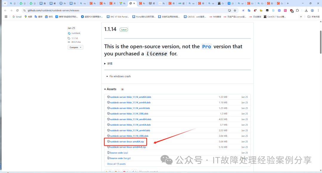Image resolution: width=322 pixels, height=173 pixels.
Task: Click the 5.64 MB size text
Action: [223, 141]
